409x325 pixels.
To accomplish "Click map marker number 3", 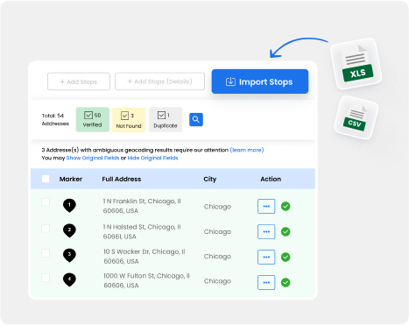I will pyautogui.click(x=69, y=255).
